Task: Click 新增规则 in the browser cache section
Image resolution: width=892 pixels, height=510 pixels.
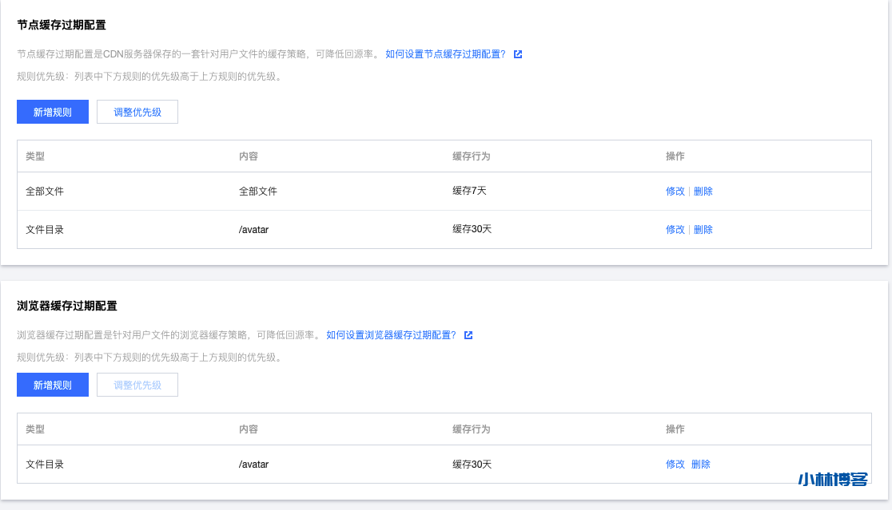Action: (52, 385)
